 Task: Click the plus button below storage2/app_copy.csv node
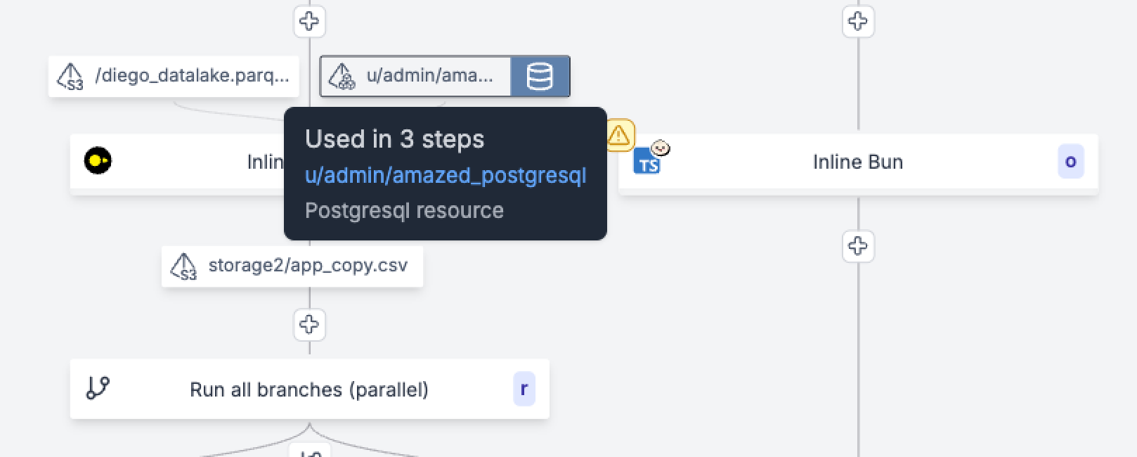point(309,325)
